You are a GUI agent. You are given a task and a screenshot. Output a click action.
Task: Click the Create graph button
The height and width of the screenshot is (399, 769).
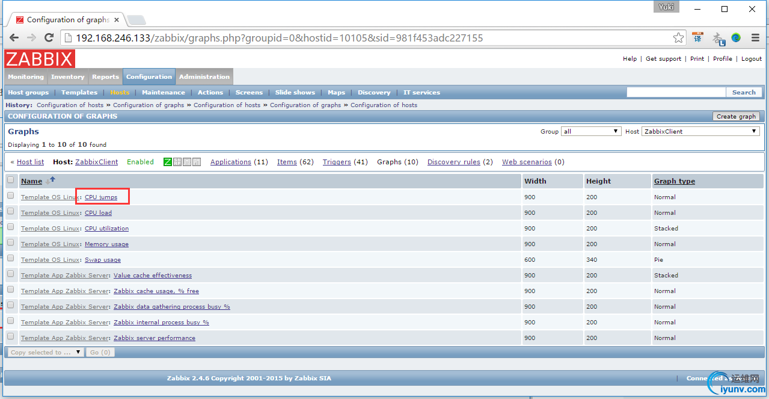tap(736, 116)
